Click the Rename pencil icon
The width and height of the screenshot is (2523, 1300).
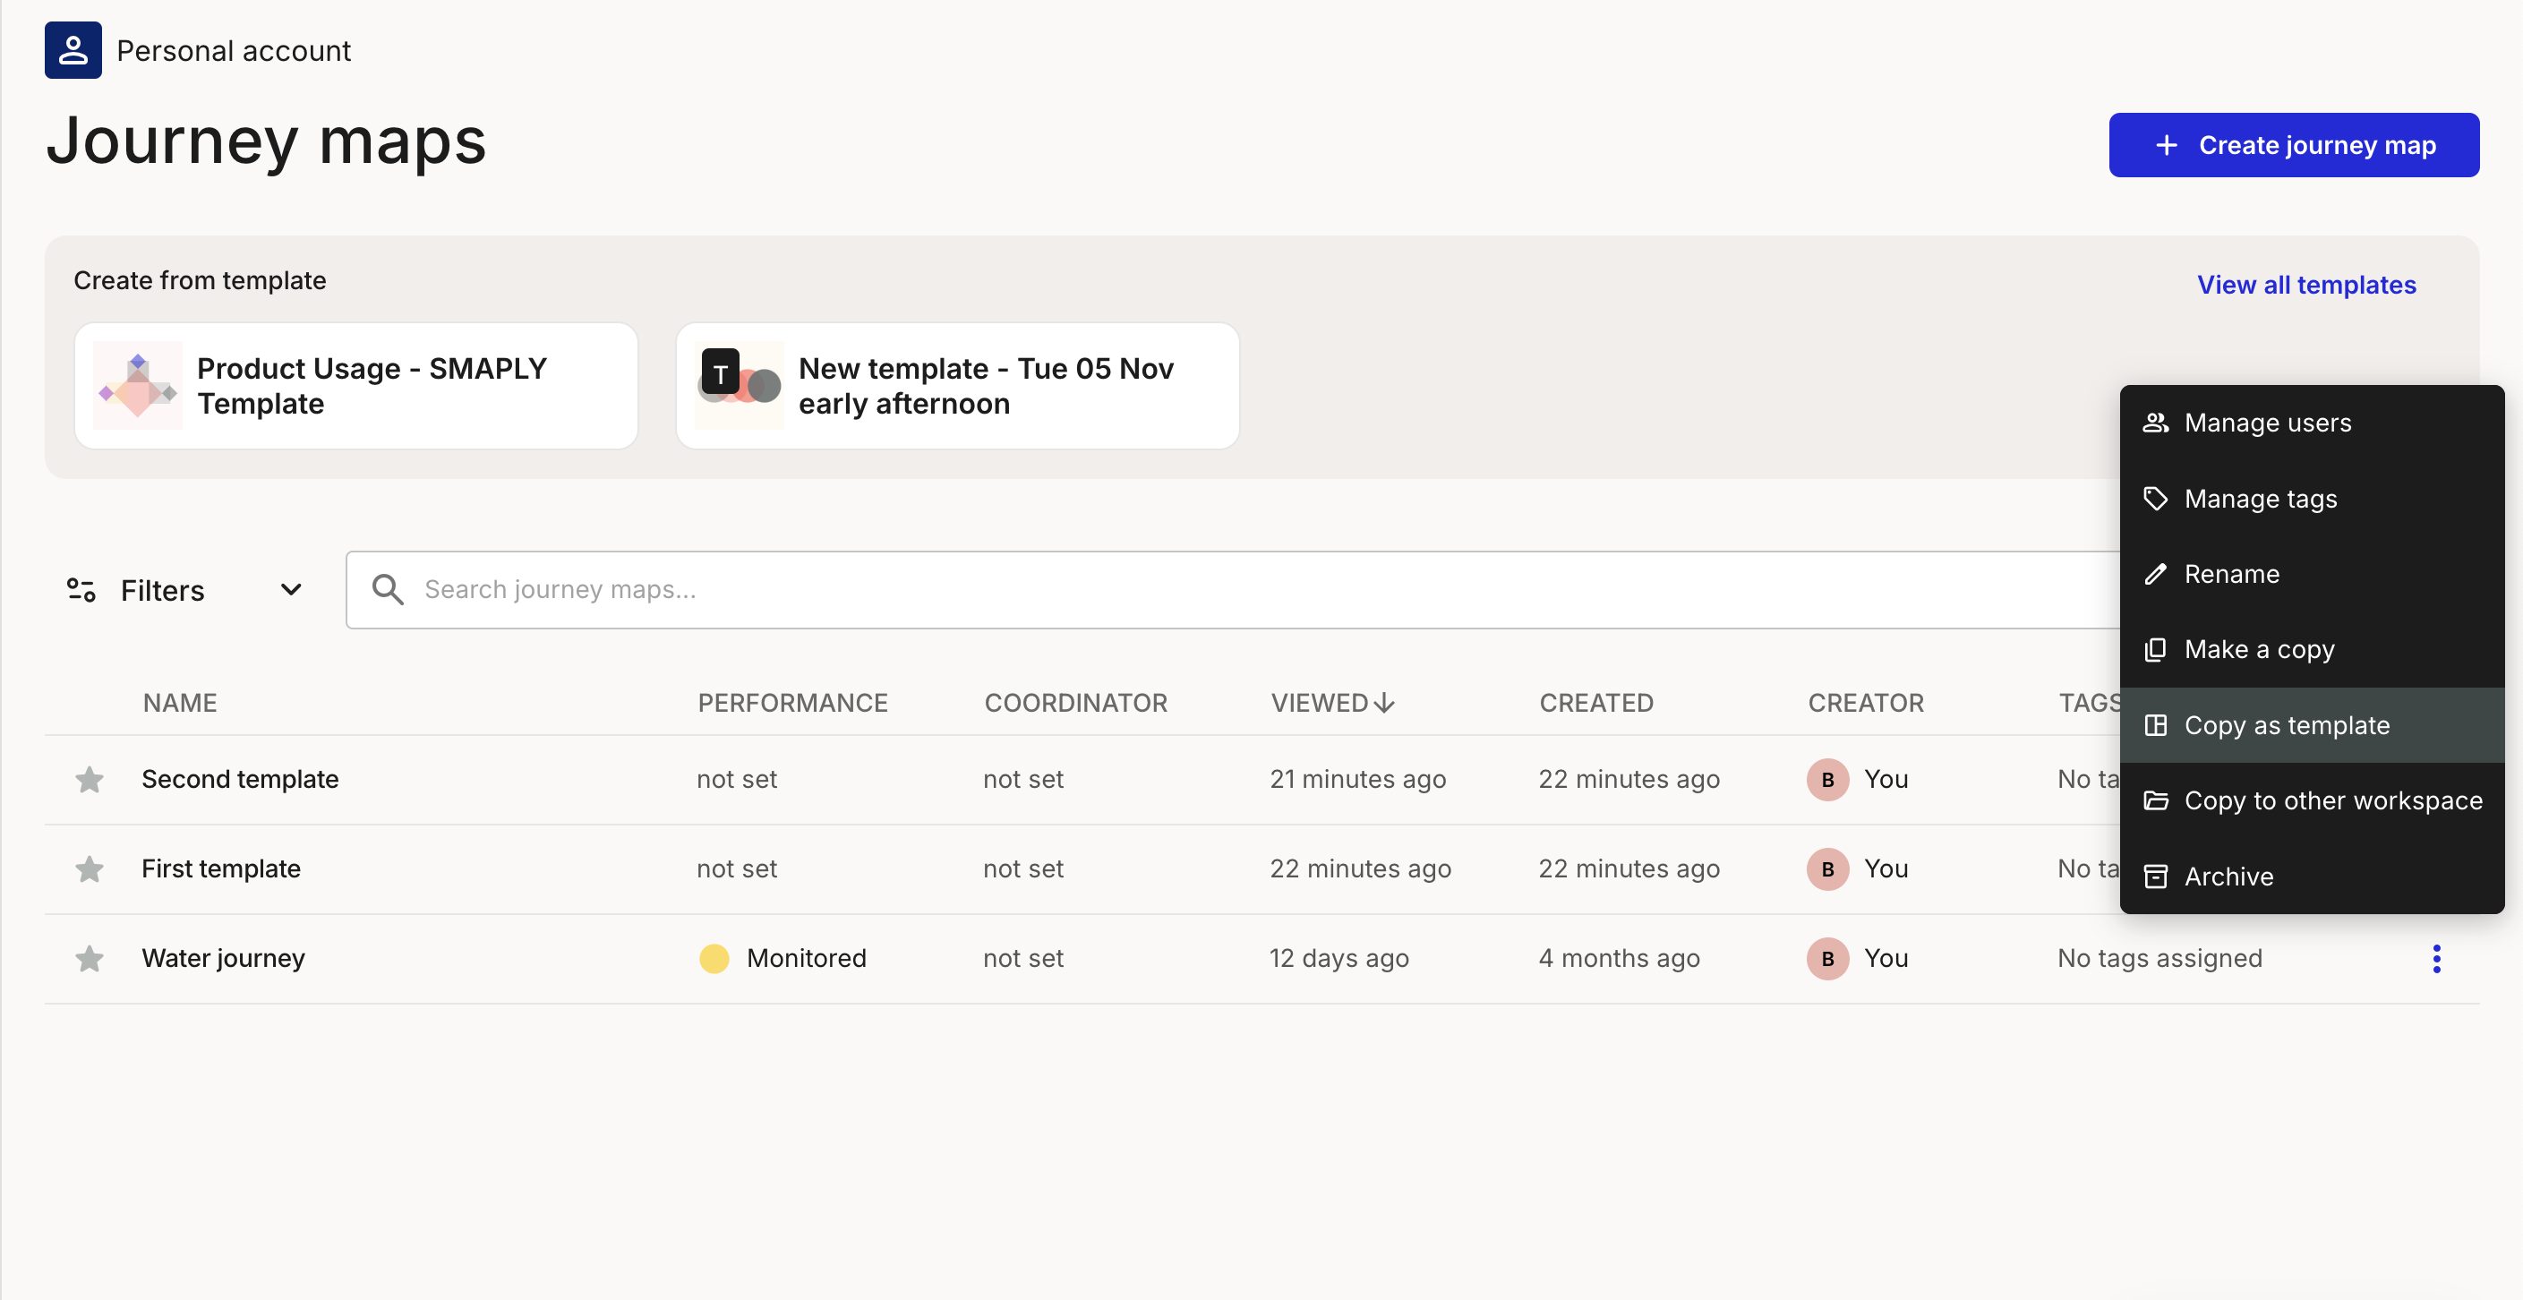pyautogui.click(x=2155, y=574)
